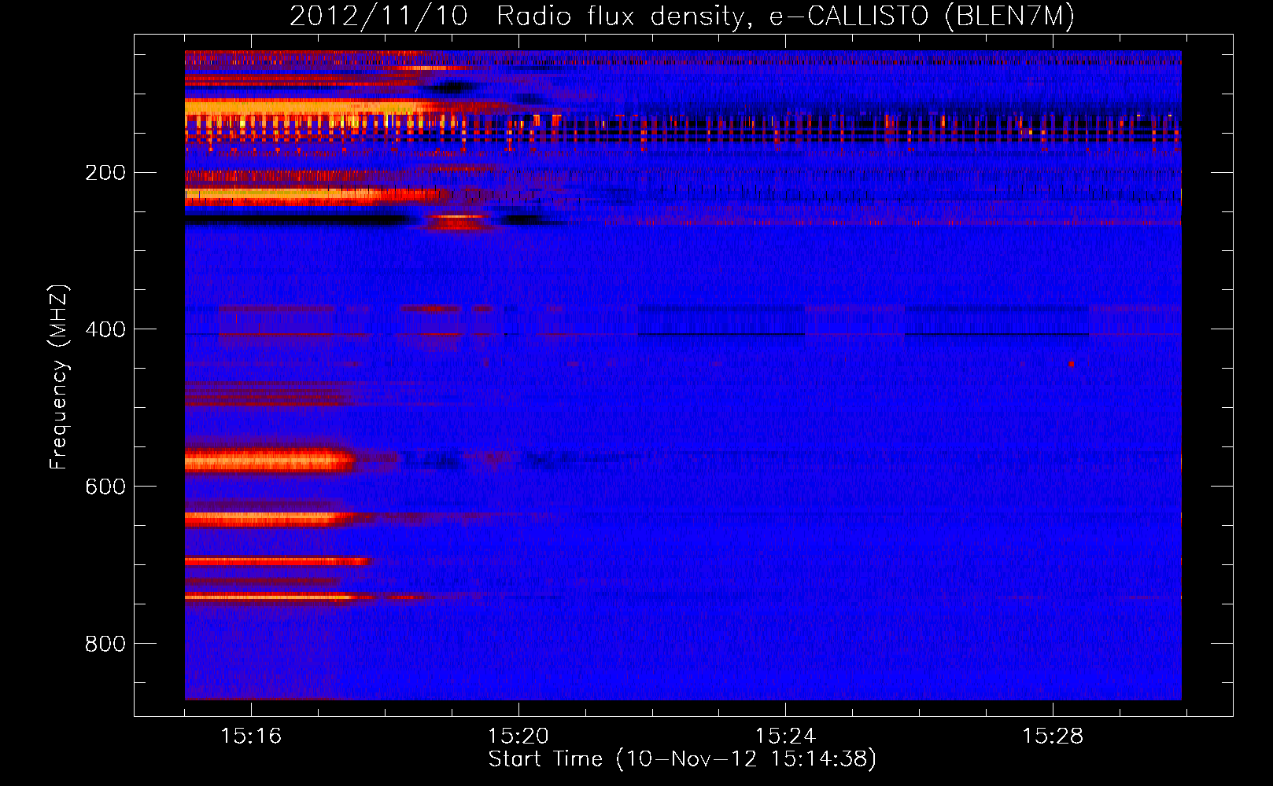Screen dimensions: 1273x786
Task: Click the 400 frequency tick label
Action: pos(105,329)
